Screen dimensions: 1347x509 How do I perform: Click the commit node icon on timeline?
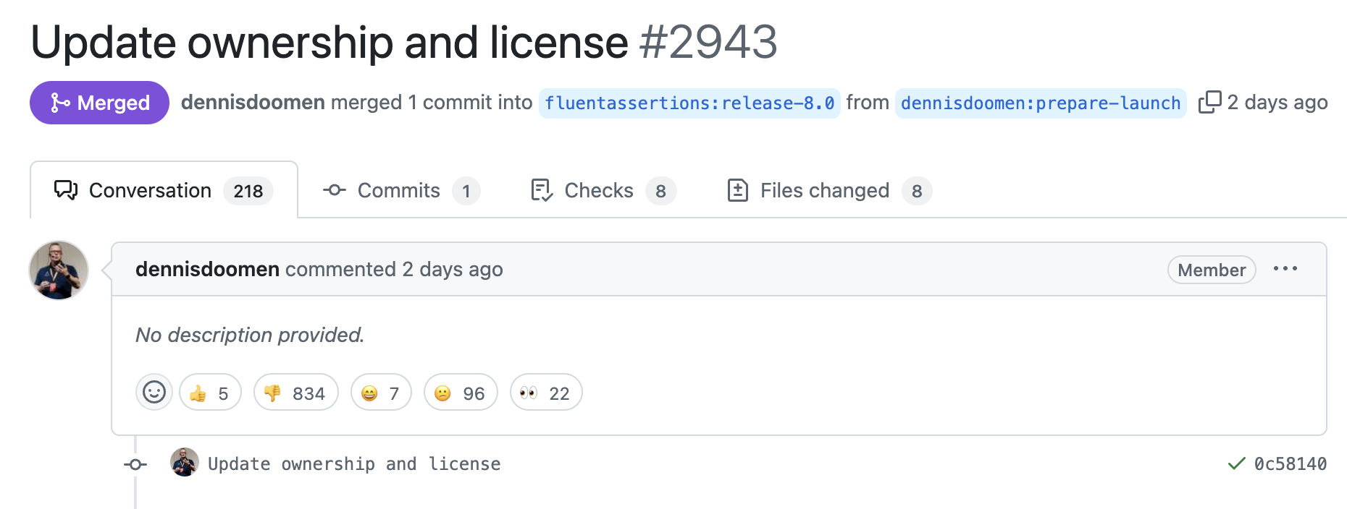[x=135, y=464]
